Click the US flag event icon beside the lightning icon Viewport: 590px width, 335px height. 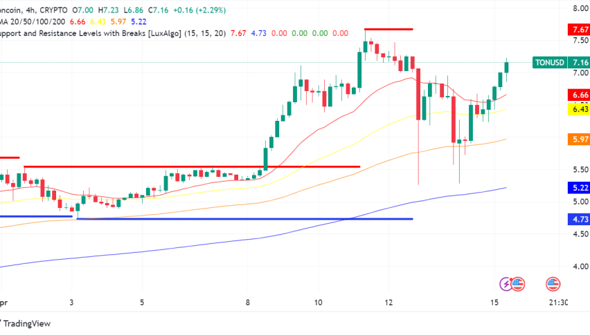tap(518, 285)
